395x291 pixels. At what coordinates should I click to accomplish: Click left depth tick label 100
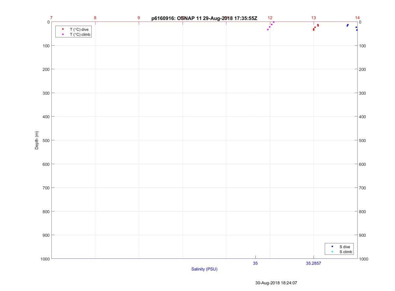click(46, 46)
